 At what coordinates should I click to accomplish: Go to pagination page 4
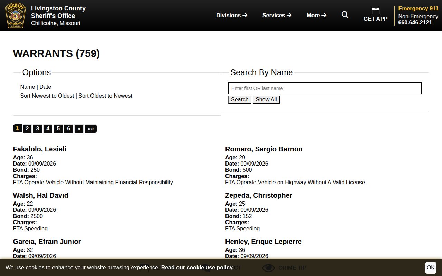48,129
